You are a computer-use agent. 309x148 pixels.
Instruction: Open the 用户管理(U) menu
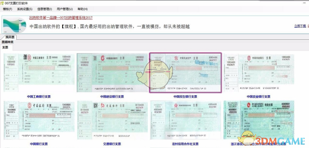coord(64,9)
